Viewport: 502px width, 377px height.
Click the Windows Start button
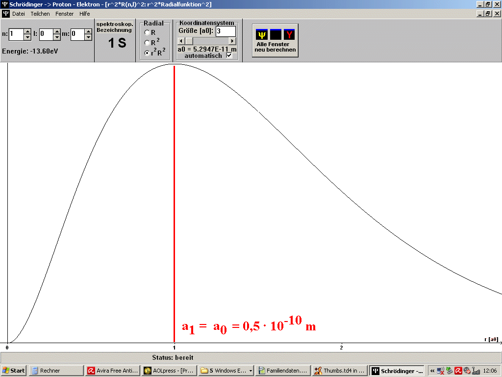coord(14,371)
